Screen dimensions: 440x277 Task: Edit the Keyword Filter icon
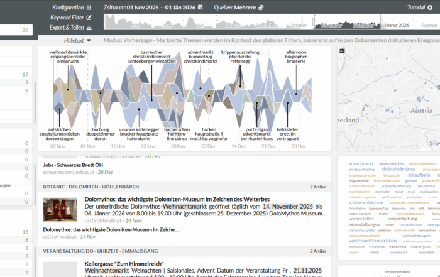tap(89, 18)
